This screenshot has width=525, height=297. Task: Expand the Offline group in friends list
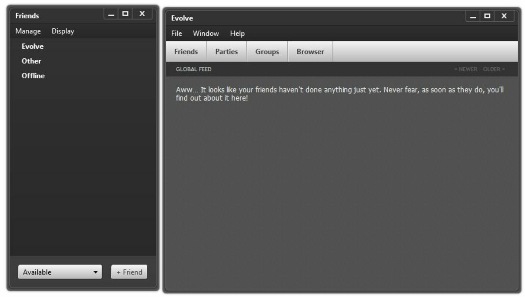tap(33, 76)
